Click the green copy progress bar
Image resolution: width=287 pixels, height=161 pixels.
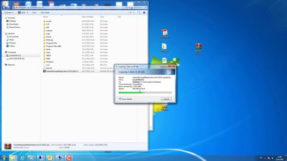point(145,93)
